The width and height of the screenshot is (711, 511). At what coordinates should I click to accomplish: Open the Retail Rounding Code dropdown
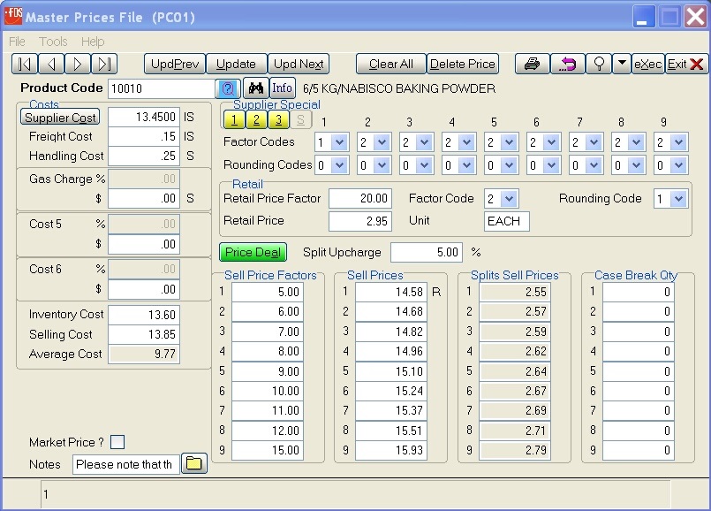click(678, 199)
